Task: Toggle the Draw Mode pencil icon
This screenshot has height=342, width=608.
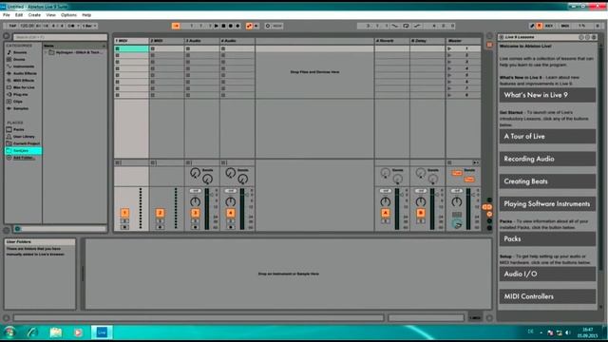Action: pyautogui.click(x=532, y=26)
